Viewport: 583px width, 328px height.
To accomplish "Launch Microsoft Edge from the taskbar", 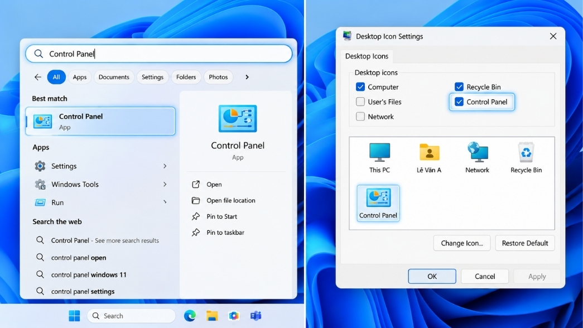I will tap(190, 316).
